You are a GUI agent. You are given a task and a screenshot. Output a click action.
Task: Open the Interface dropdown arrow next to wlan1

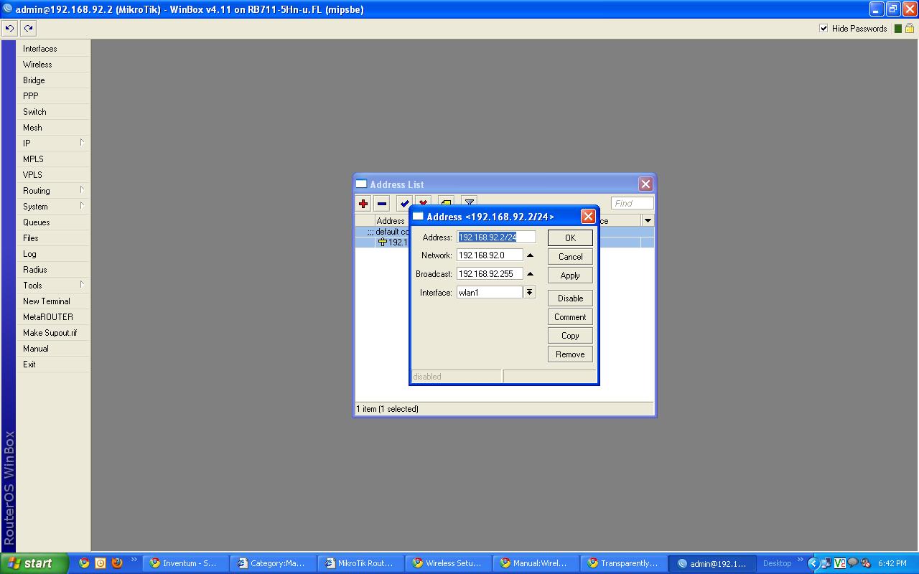[529, 292]
